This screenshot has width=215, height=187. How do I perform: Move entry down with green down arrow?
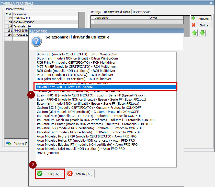(202, 33)
